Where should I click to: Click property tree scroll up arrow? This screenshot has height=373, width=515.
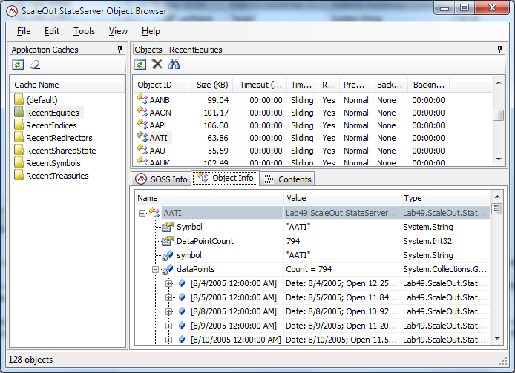point(497,197)
